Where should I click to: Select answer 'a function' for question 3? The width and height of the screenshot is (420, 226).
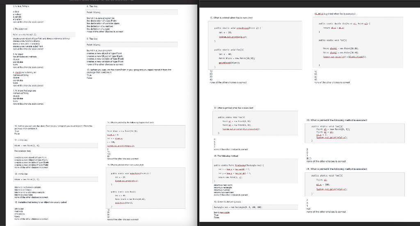(17, 19)
